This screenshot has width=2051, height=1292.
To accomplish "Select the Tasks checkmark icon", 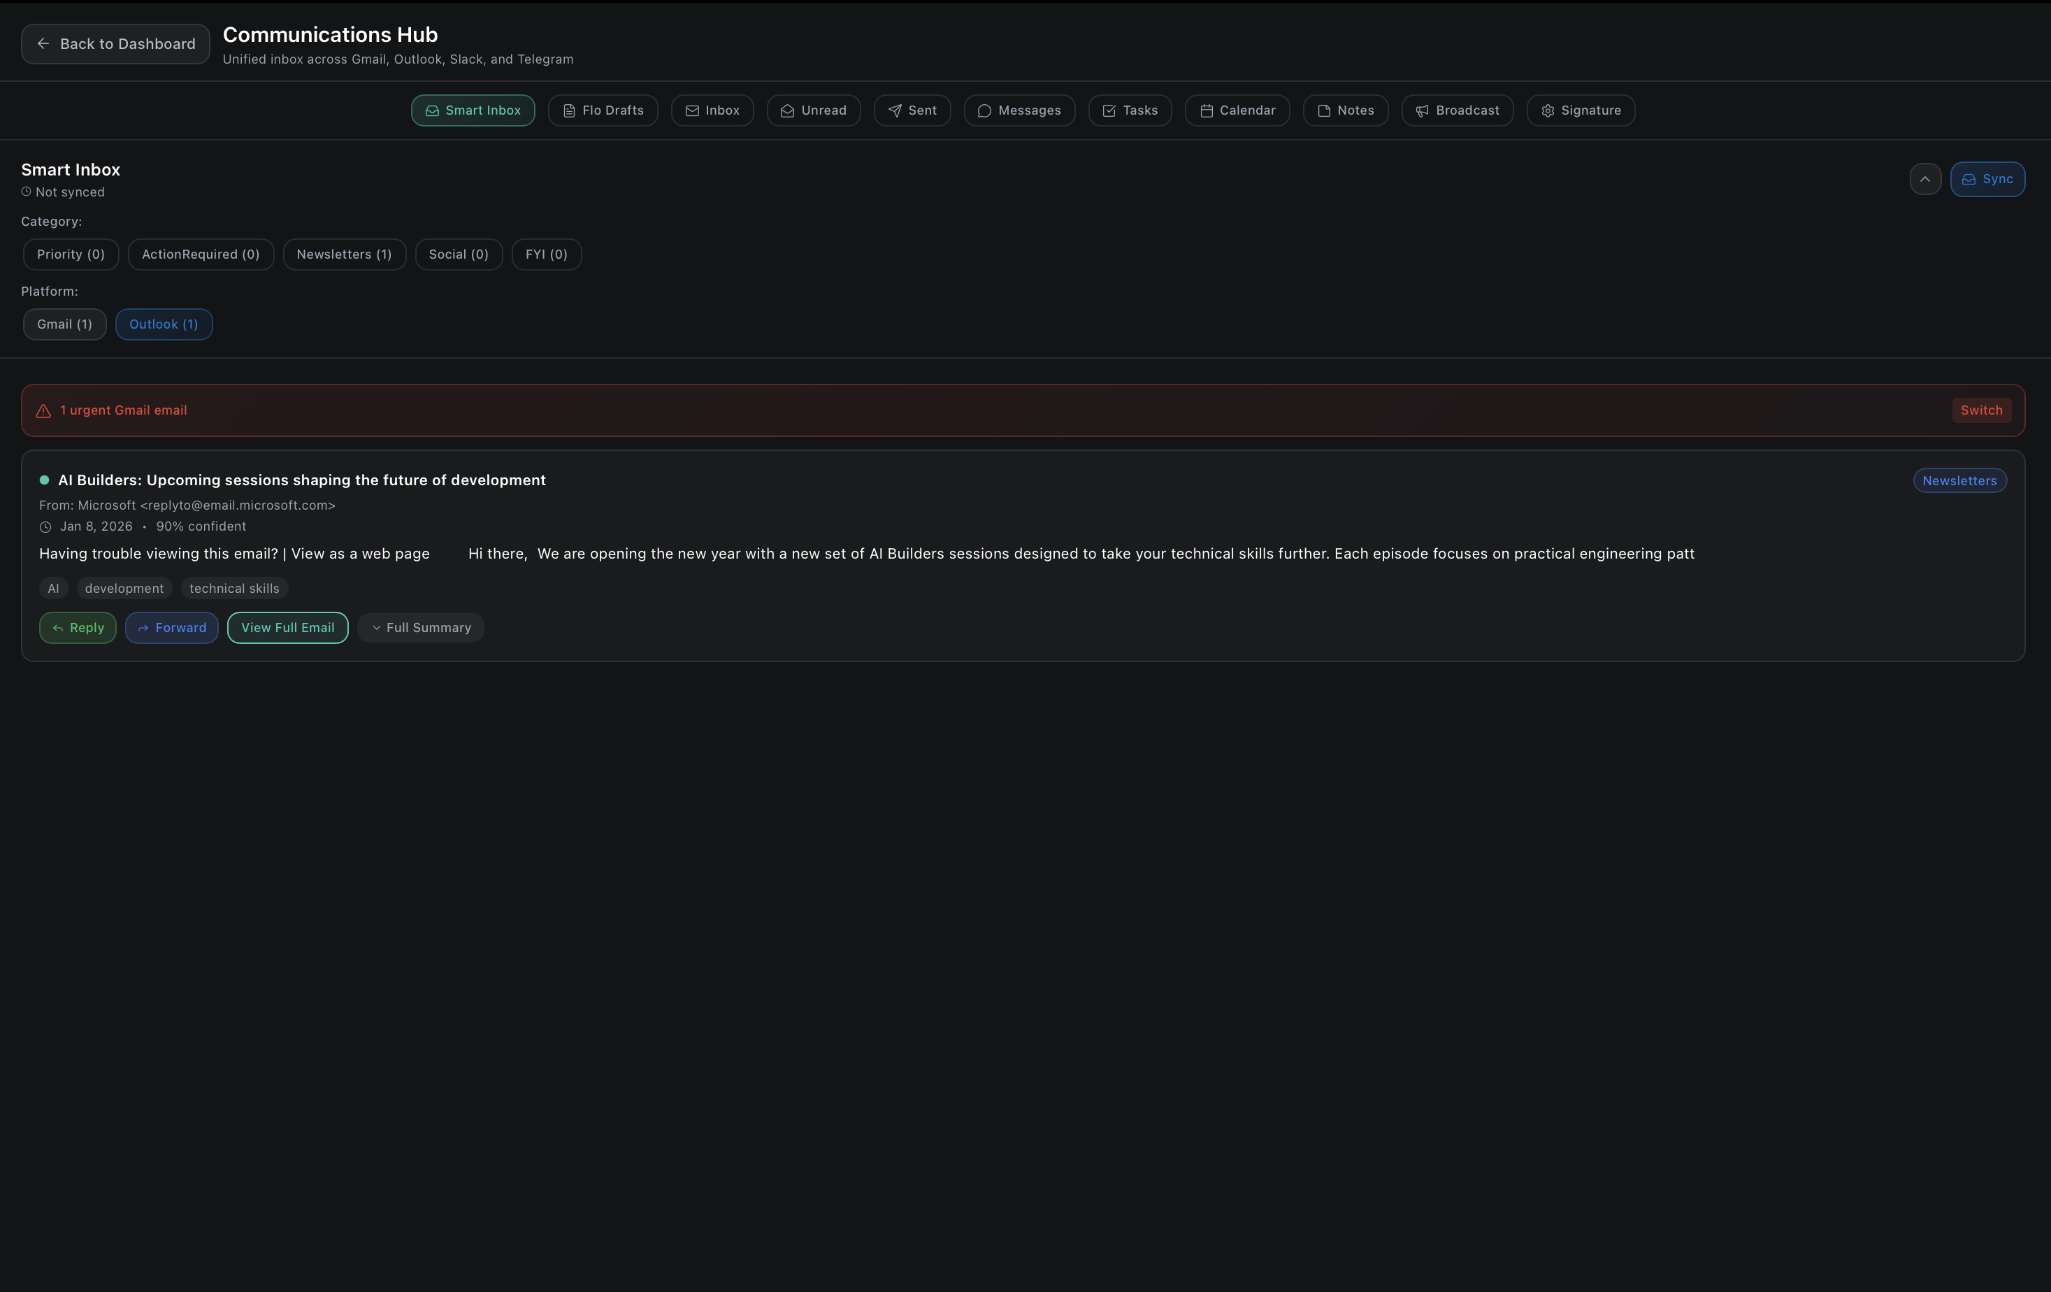I will tap(1109, 110).
